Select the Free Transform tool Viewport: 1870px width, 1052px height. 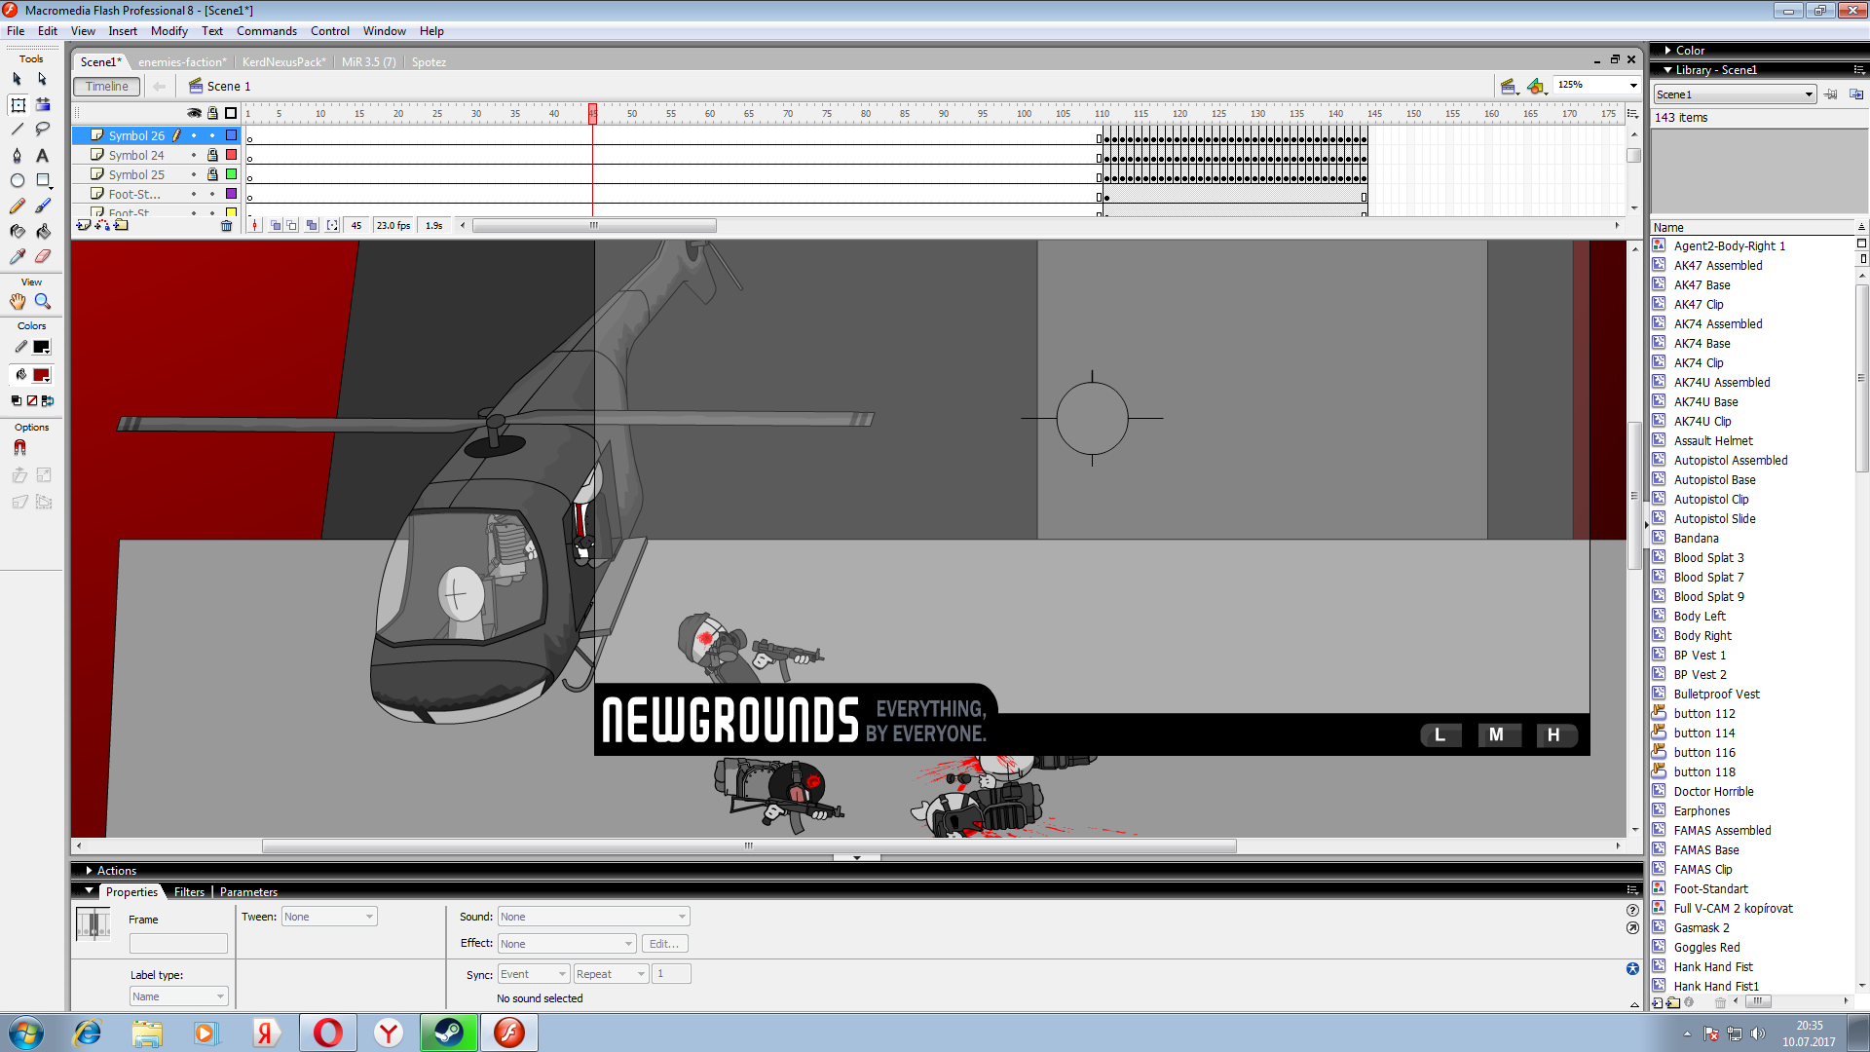18,104
